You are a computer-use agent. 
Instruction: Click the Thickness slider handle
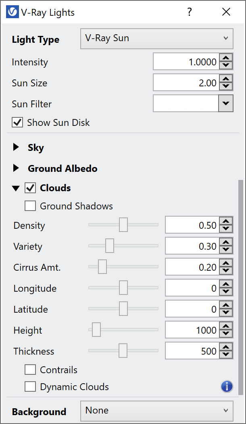(123, 351)
